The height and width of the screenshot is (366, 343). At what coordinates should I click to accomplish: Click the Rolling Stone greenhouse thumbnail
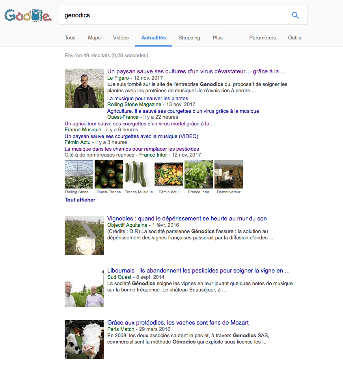tap(79, 174)
